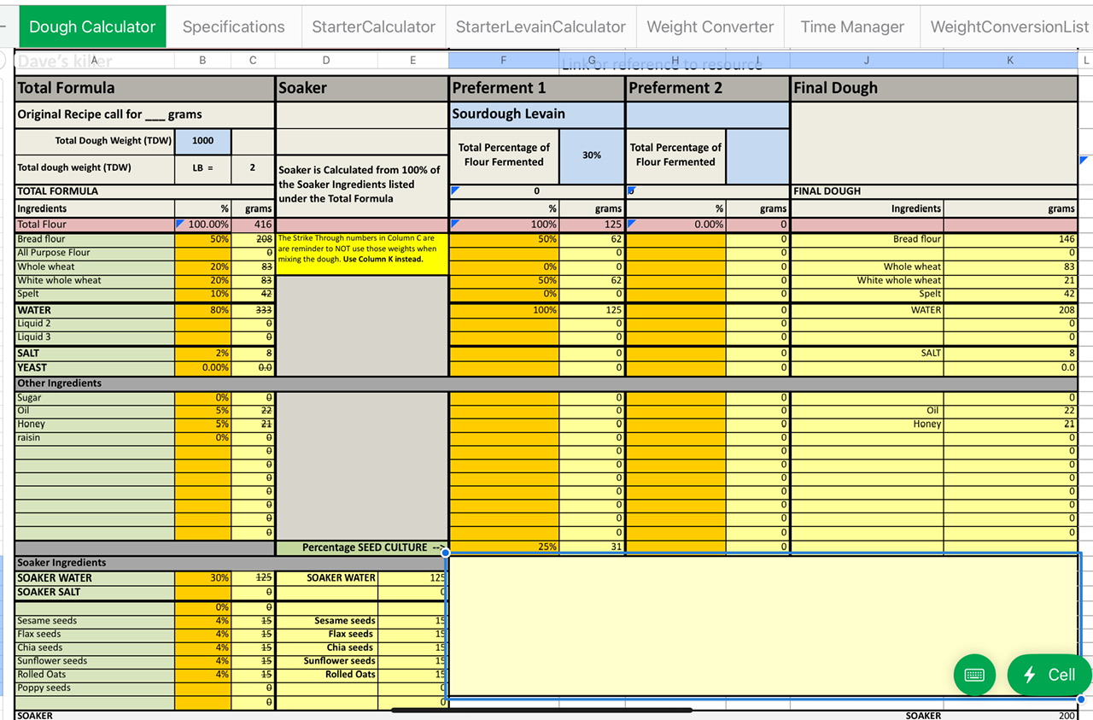Select column C header
The width and height of the screenshot is (1093, 720).
(x=253, y=61)
